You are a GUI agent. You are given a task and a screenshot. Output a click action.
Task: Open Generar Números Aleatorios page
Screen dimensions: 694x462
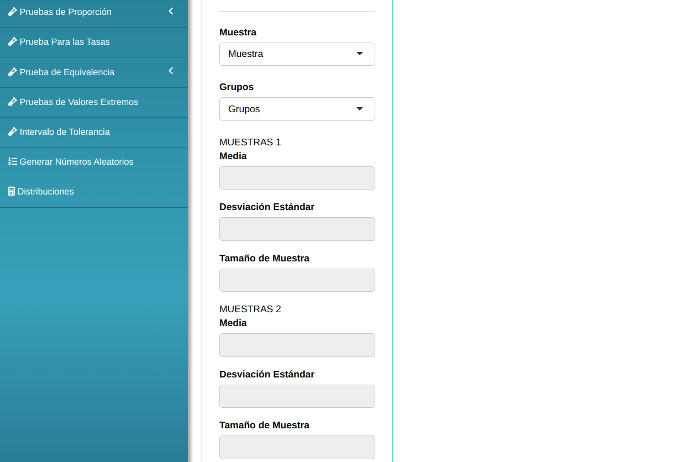click(x=76, y=162)
